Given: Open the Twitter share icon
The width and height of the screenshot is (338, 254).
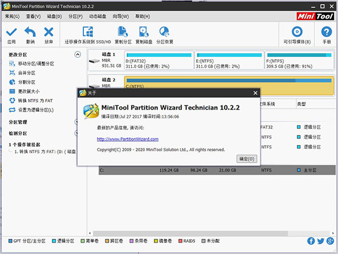Looking at the screenshot, I should tap(321, 241).
